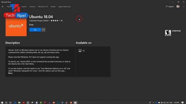Open the Devices tab
The image size is (186, 104).
tap(32, 7)
